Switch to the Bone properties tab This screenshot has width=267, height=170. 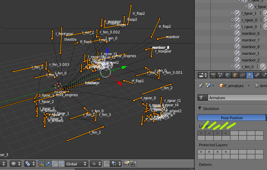click(x=257, y=75)
